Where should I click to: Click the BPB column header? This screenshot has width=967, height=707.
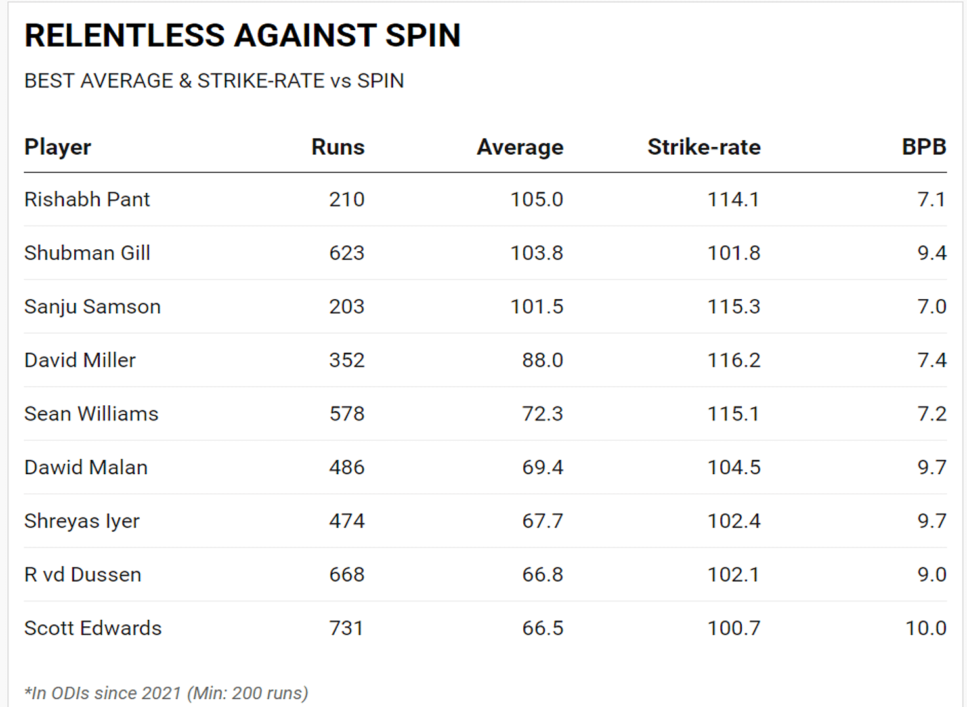coord(924,147)
